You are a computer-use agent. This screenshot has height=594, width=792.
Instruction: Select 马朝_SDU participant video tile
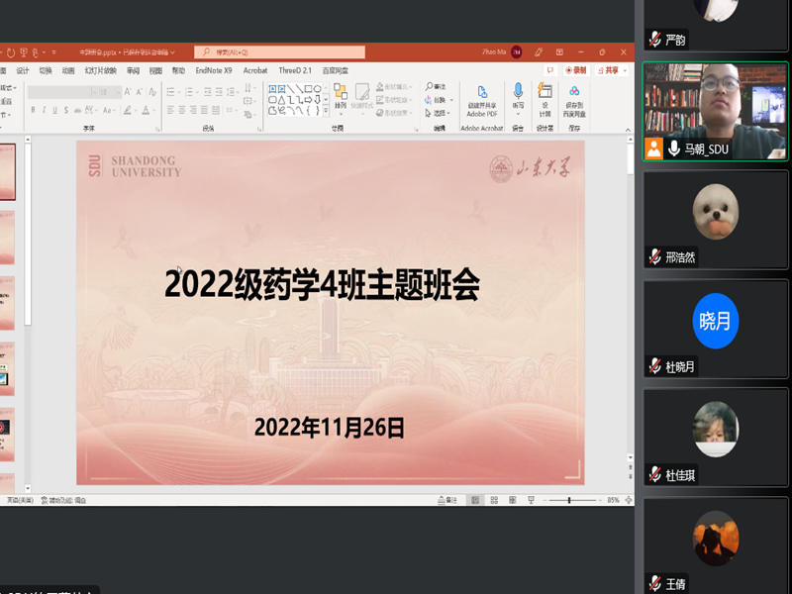click(715, 111)
